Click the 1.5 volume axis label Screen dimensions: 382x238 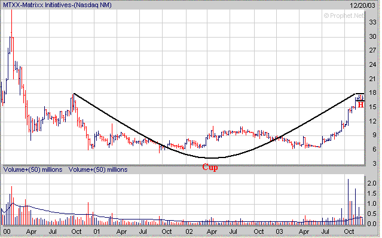pyautogui.click(x=371, y=193)
